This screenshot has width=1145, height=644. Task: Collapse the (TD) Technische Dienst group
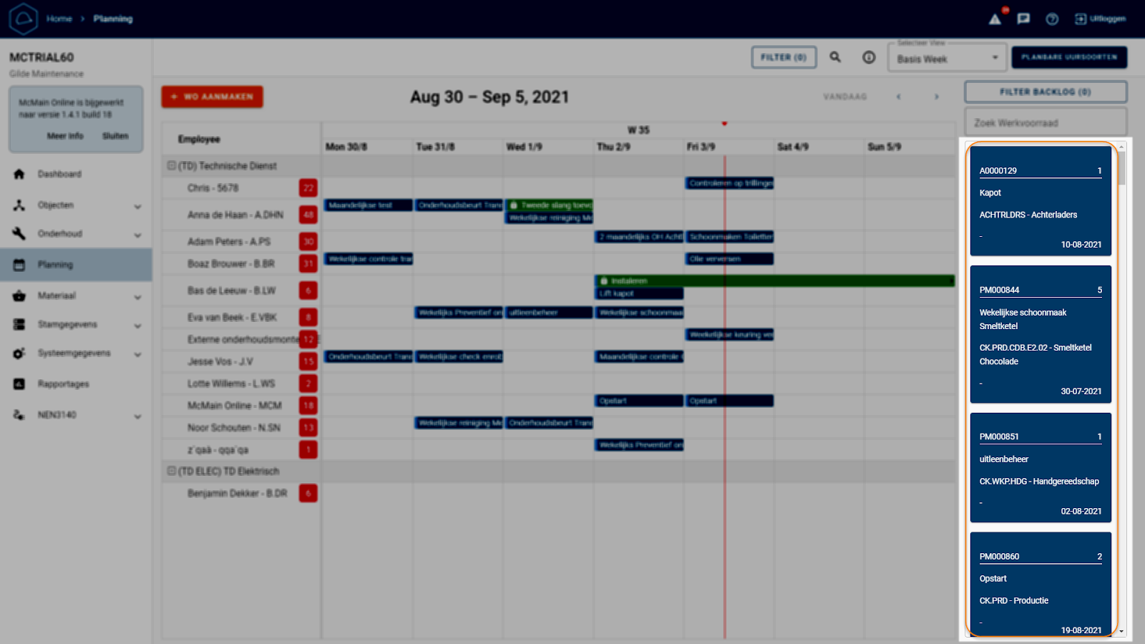[x=172, y=166]
